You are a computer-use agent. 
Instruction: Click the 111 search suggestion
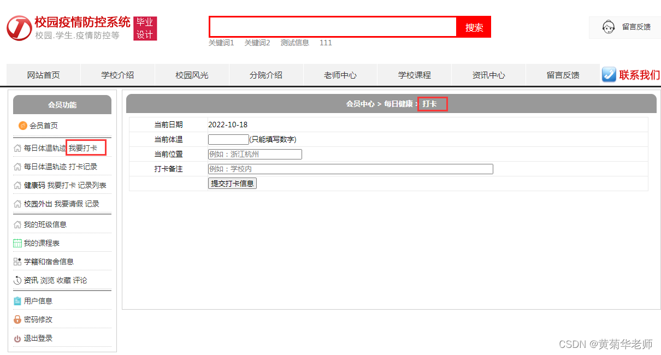(x=326, y=43)
